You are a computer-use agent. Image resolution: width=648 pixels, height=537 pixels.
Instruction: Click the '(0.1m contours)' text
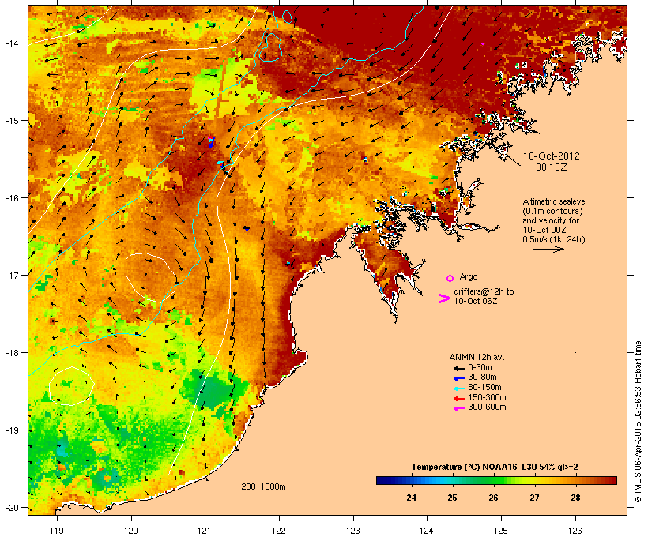click(552, 211)
